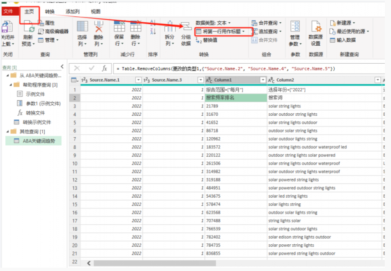Image resolution: width=391 pixels, height=271 pixels.
Task: Sort descending with the Z-A icon
Action: (153, 31)
